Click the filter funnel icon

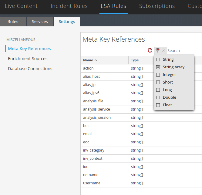pyautogui.click(x=158, y=50)
